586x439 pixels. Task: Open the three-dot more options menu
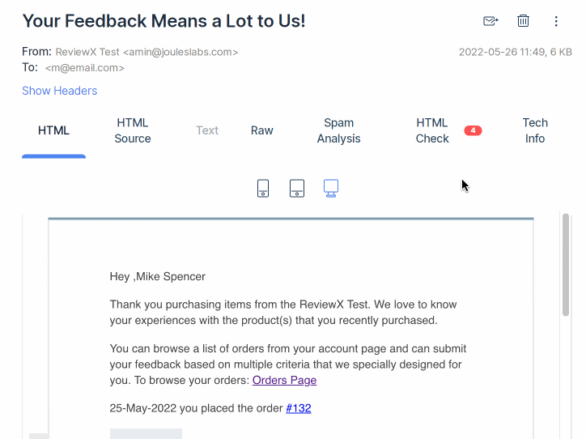(x=556, y=21)
